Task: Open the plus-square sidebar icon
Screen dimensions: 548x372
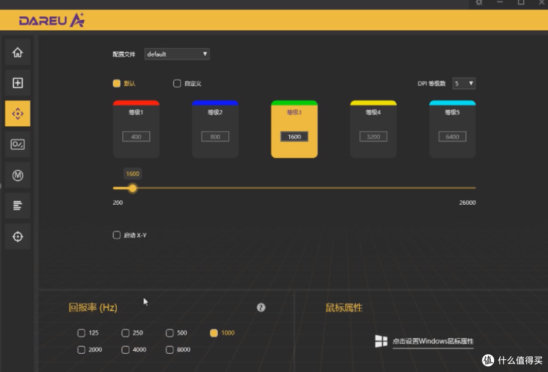Action: pyautogui.click(x=17, y=83)
